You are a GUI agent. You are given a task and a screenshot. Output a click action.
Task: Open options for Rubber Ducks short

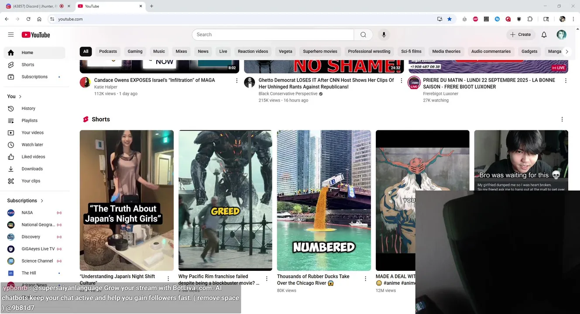tap(365, 279)
